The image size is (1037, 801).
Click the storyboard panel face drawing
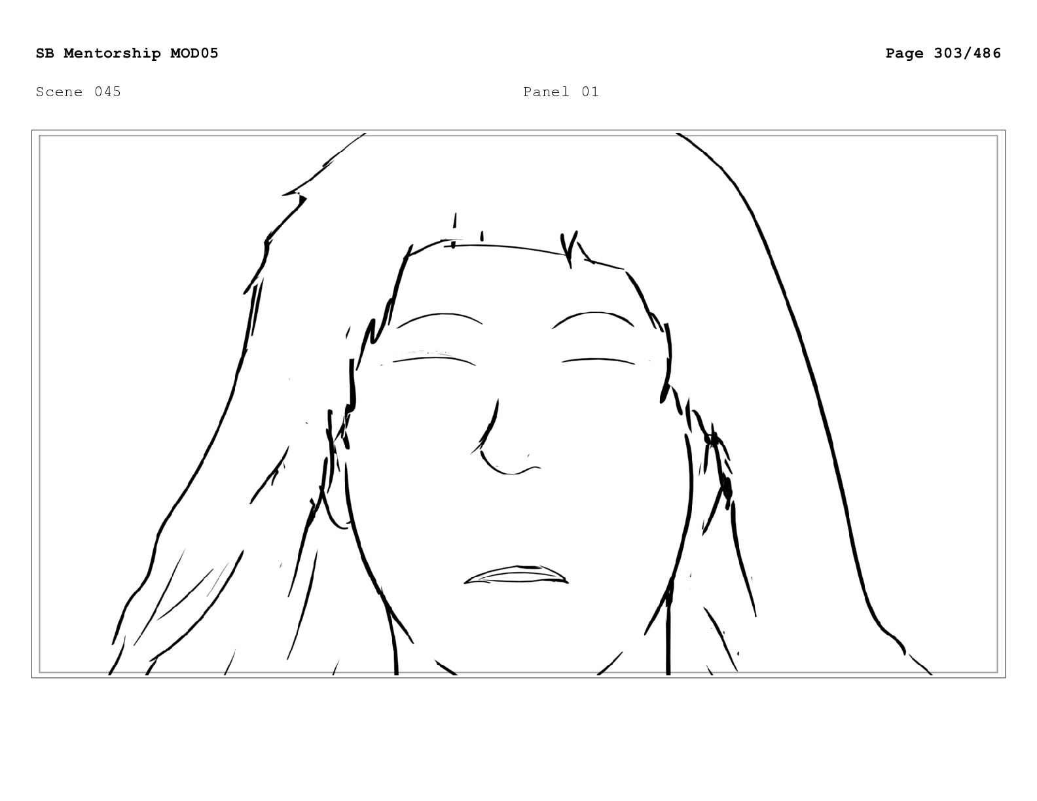coord(518,404)
